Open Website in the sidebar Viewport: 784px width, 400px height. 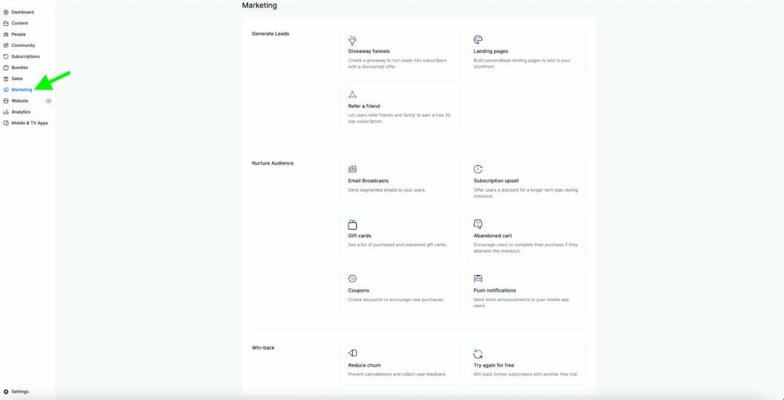tap(19, 100)
